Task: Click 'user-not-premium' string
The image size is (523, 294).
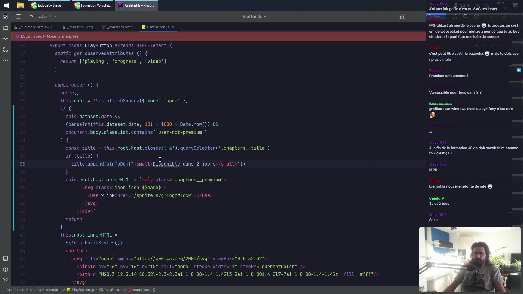Action: point(180,132)
